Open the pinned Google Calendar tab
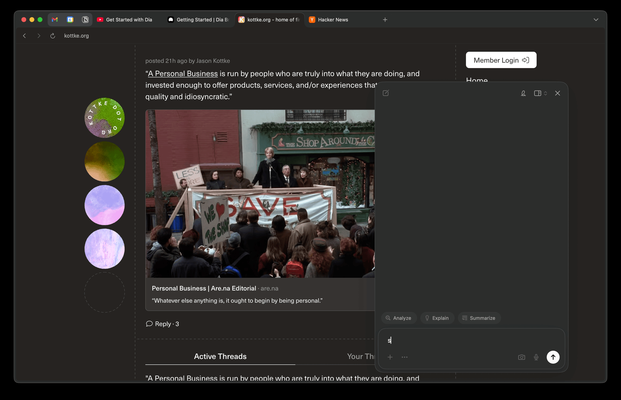 (70, 20)
